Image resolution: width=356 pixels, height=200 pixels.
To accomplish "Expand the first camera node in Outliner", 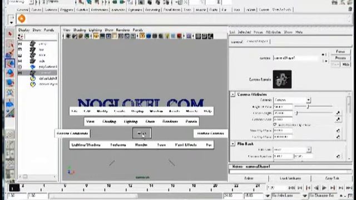I will pos(20,43).
